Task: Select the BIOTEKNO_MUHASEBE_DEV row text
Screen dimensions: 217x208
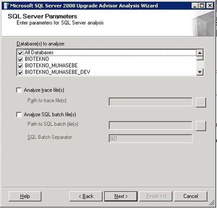Action: (x=57, y=72)
